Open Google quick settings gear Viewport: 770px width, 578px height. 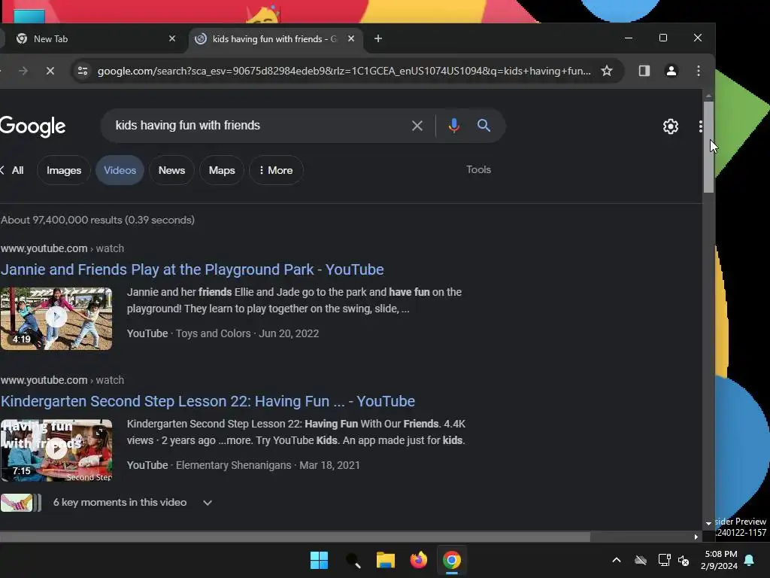click(x=670, y=126)
